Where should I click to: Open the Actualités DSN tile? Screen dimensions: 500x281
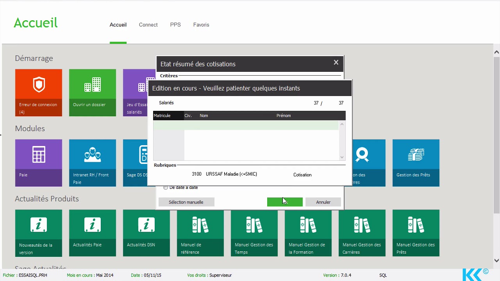146,233
